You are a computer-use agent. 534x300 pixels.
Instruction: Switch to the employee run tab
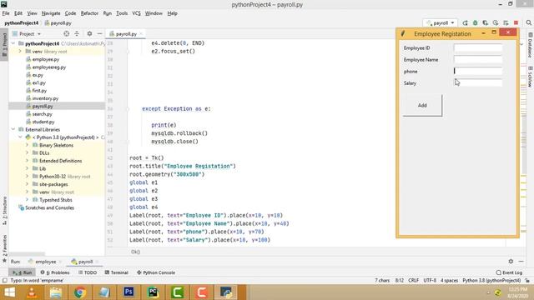point(45,262)
